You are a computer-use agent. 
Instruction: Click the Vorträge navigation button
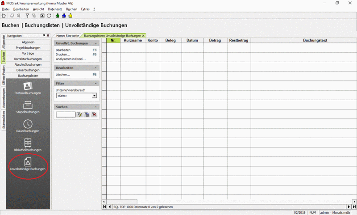click(28, 53)
